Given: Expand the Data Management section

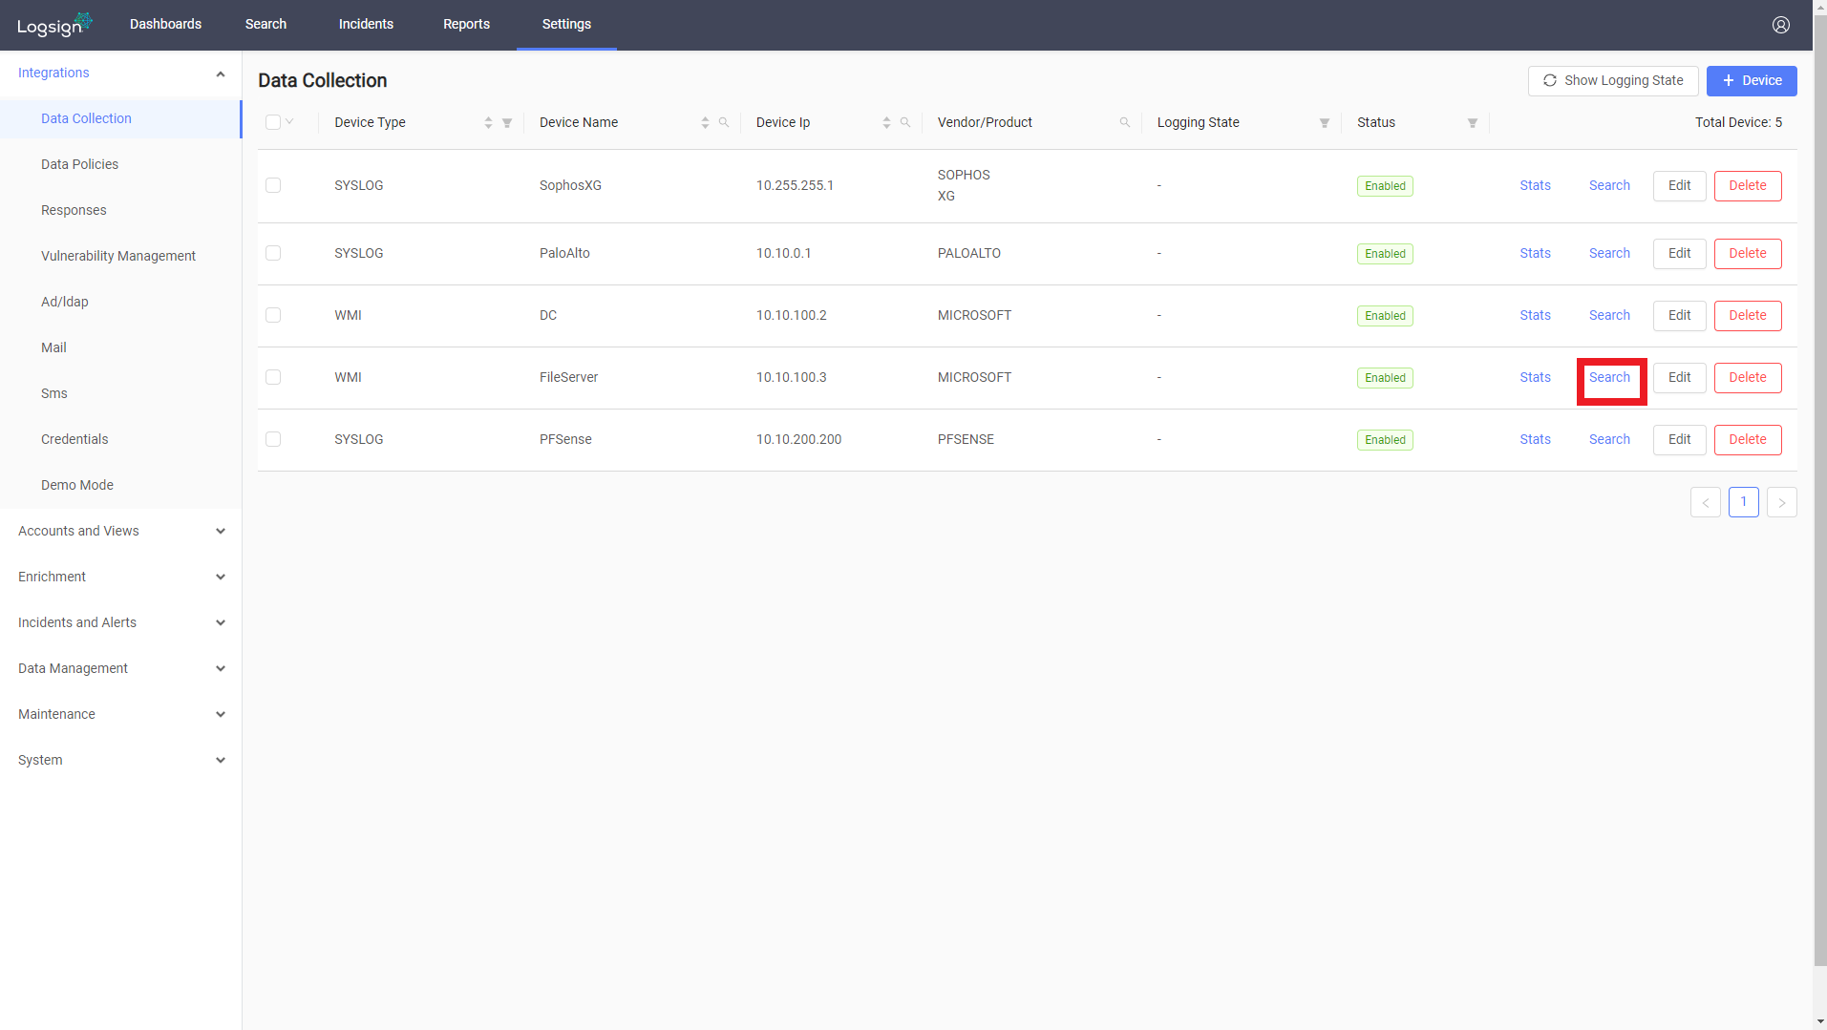Looking at the screenshot, I should click(120, 668).
